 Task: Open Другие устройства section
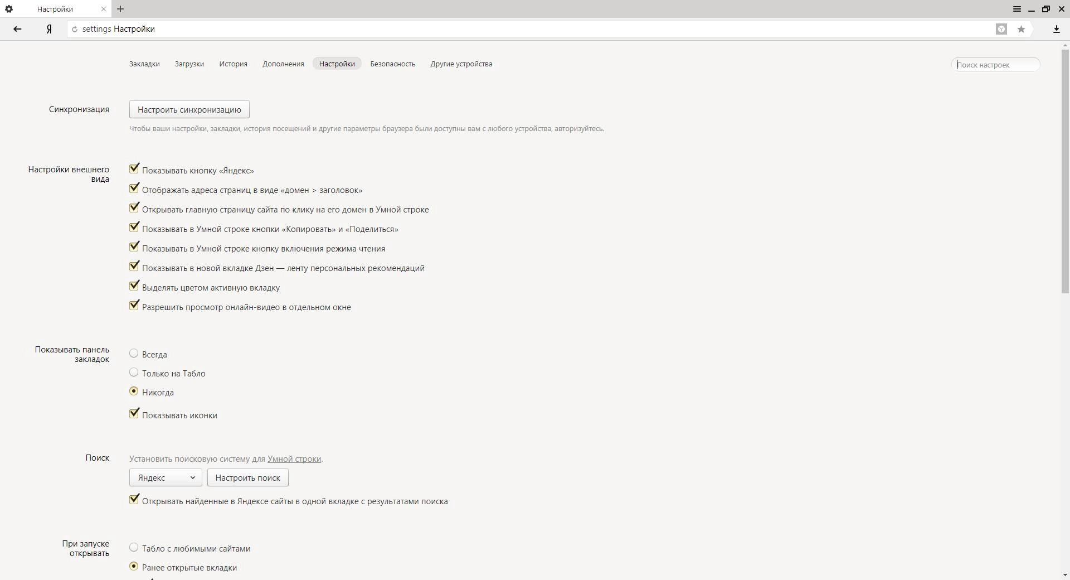pyautogui.click(x=461, y=64)
